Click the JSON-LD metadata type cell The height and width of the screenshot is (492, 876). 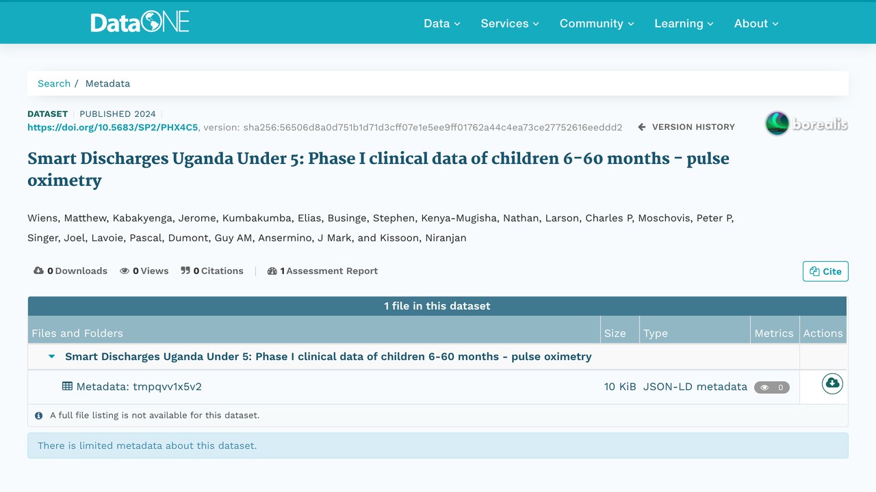pyautogui.click(x=695, y=387)
